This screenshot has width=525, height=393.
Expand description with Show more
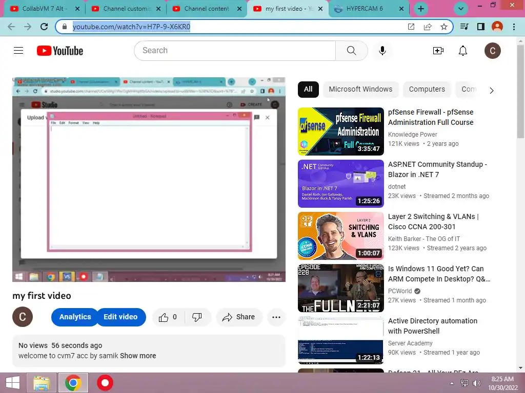pos(138,356)
